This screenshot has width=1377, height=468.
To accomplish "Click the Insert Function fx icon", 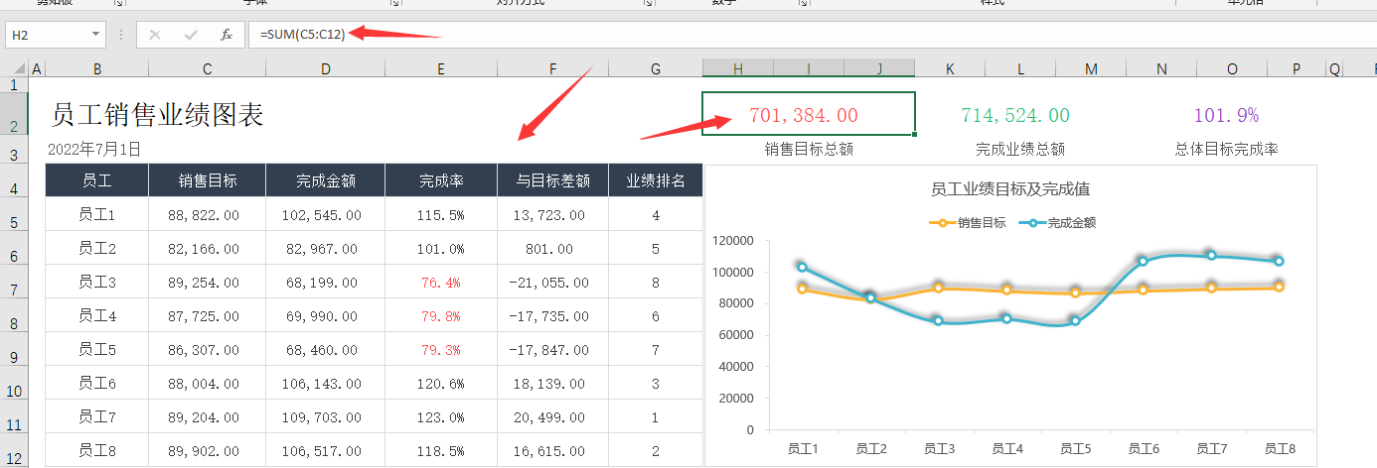I will [x=227, y=35].
